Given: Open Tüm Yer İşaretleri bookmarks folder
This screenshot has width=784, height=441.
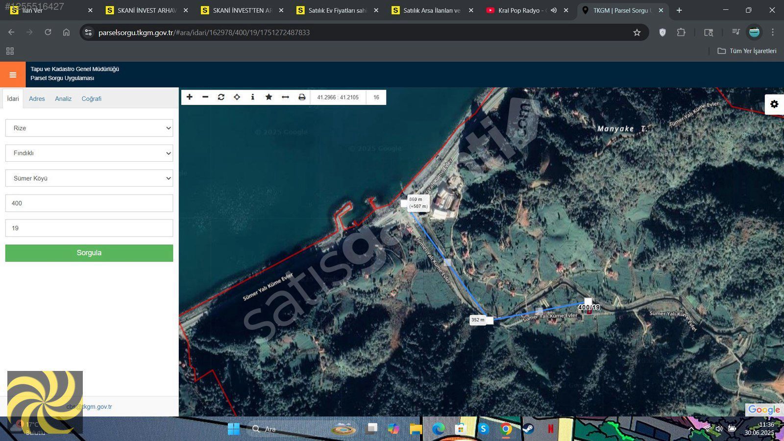Looking at the screenshot, I should 747,51.
